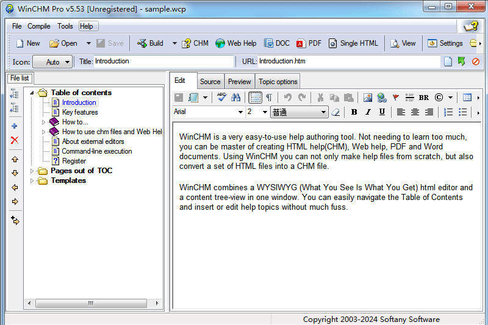Clear formatting with the eraser icon

click(x=335, y=112)
